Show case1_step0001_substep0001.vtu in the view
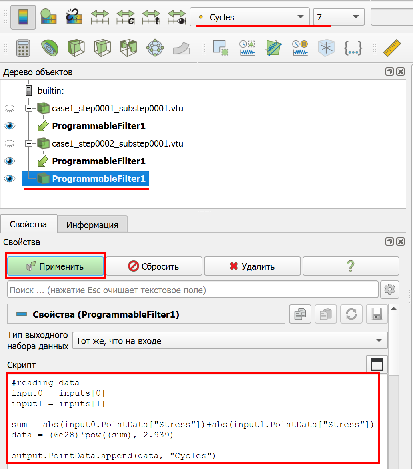Screen dimensions: 413x469 (10, 108)
